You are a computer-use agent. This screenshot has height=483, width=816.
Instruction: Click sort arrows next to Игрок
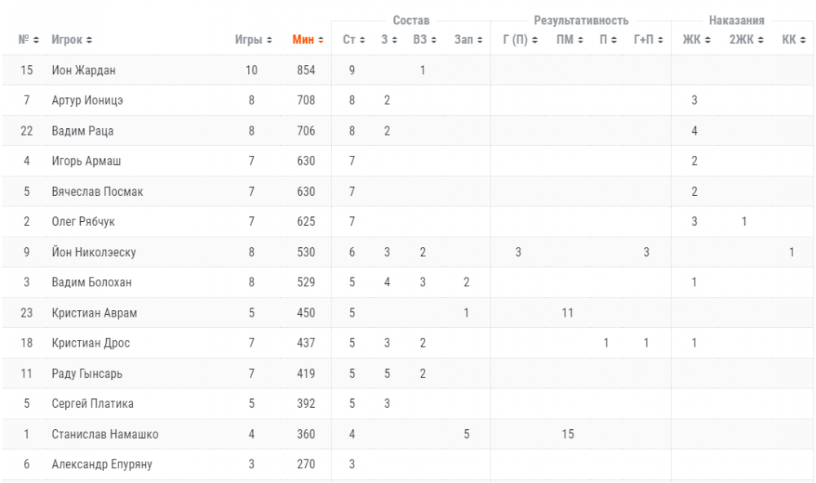click(89, 40)
